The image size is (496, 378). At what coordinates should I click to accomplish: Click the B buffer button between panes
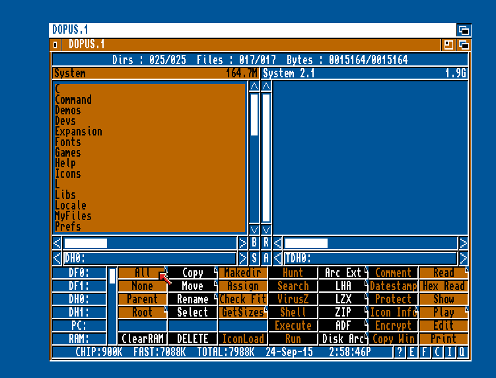pyautogui.click(x=254, y=243)
